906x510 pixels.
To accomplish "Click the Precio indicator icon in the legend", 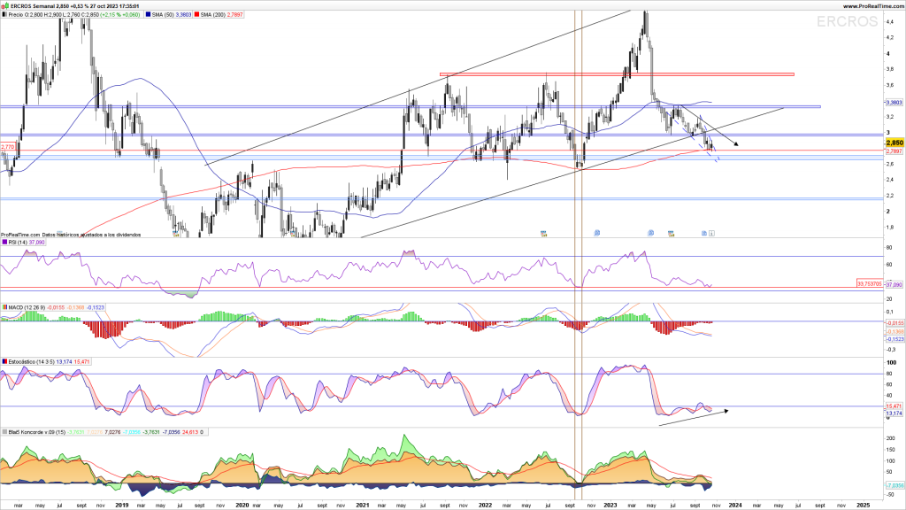I will pyautogui.click(x=4, y=15).
